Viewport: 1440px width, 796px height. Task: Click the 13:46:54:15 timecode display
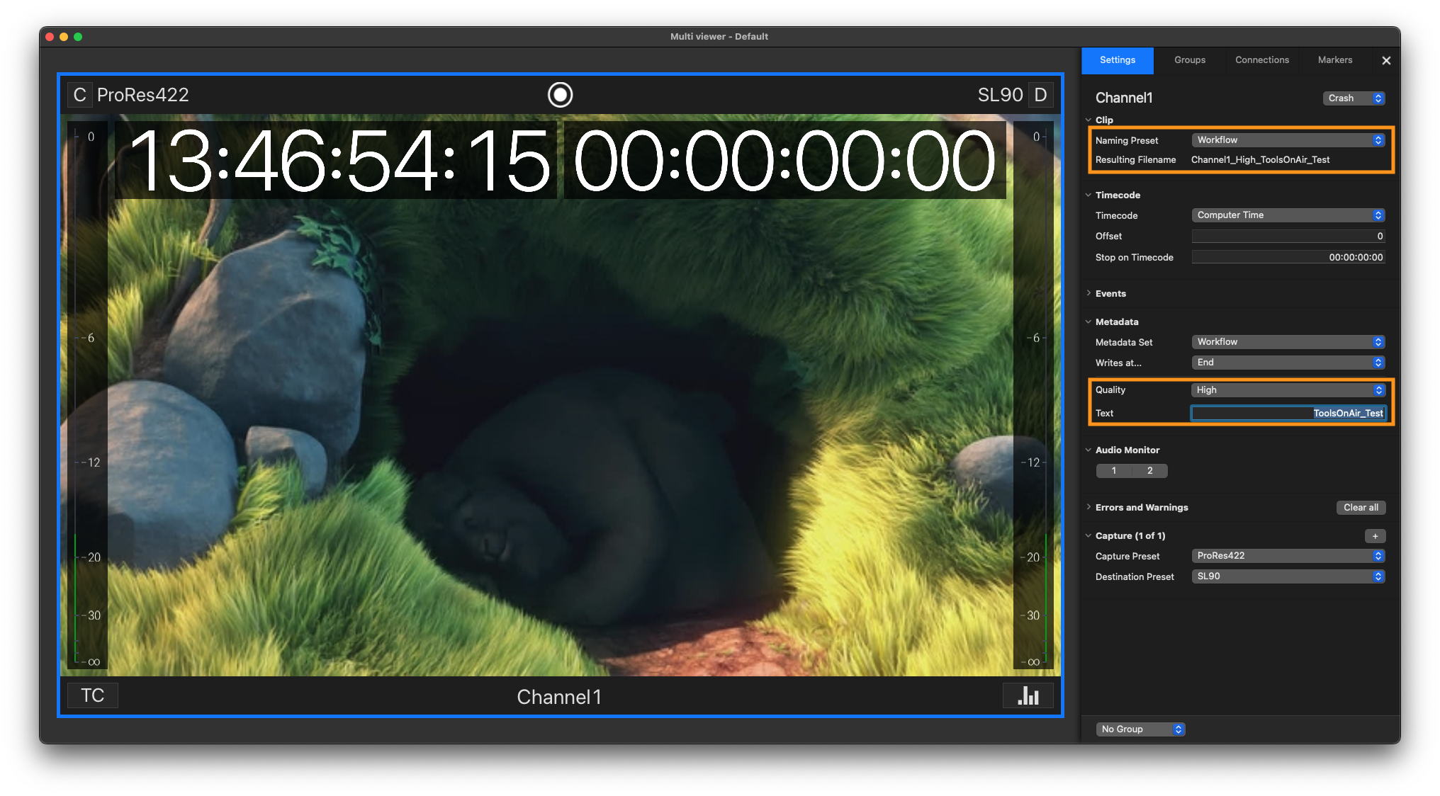pos(337,161)
